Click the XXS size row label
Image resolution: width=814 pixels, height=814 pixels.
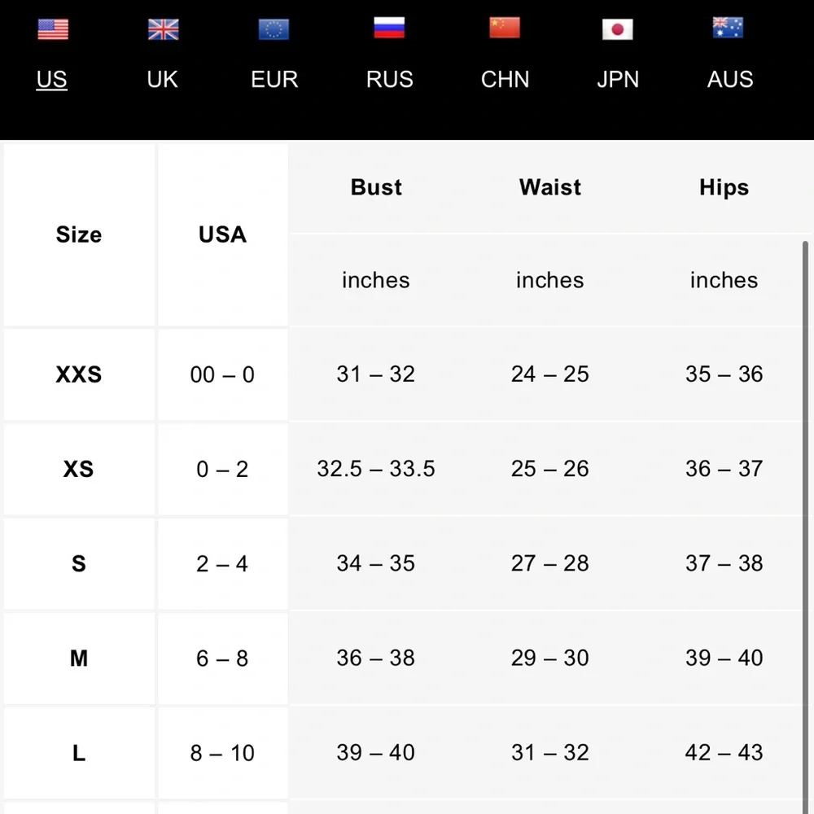[x=79, y=374]
